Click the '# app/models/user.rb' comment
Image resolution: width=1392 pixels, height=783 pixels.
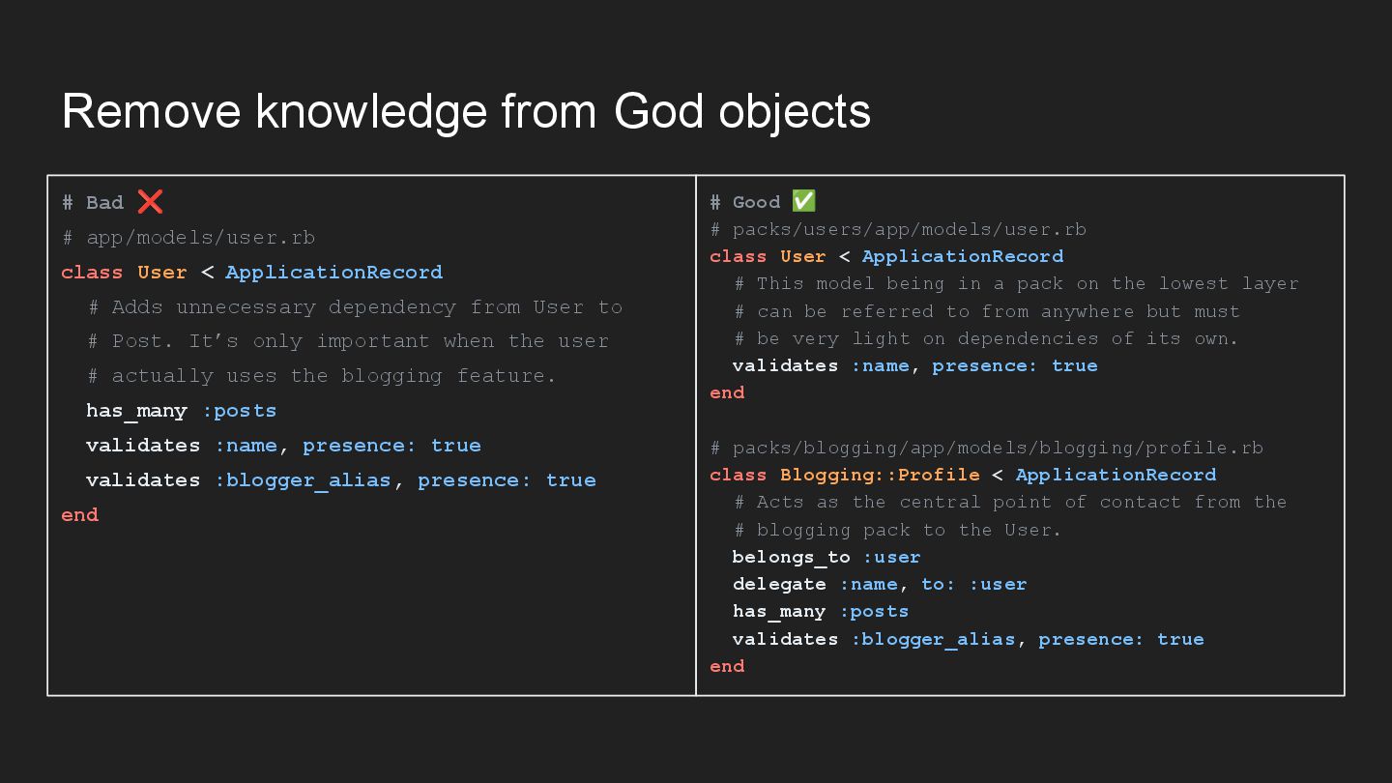pyautogui.click(x=188, y=238)
